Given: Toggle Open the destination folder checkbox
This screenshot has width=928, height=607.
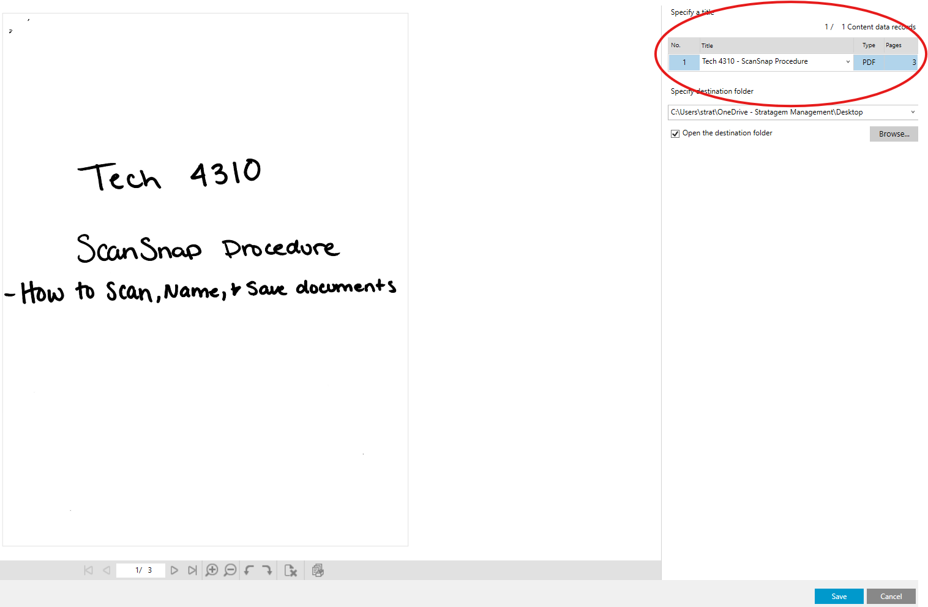Looking at the screenshot, I should (675, 134).
